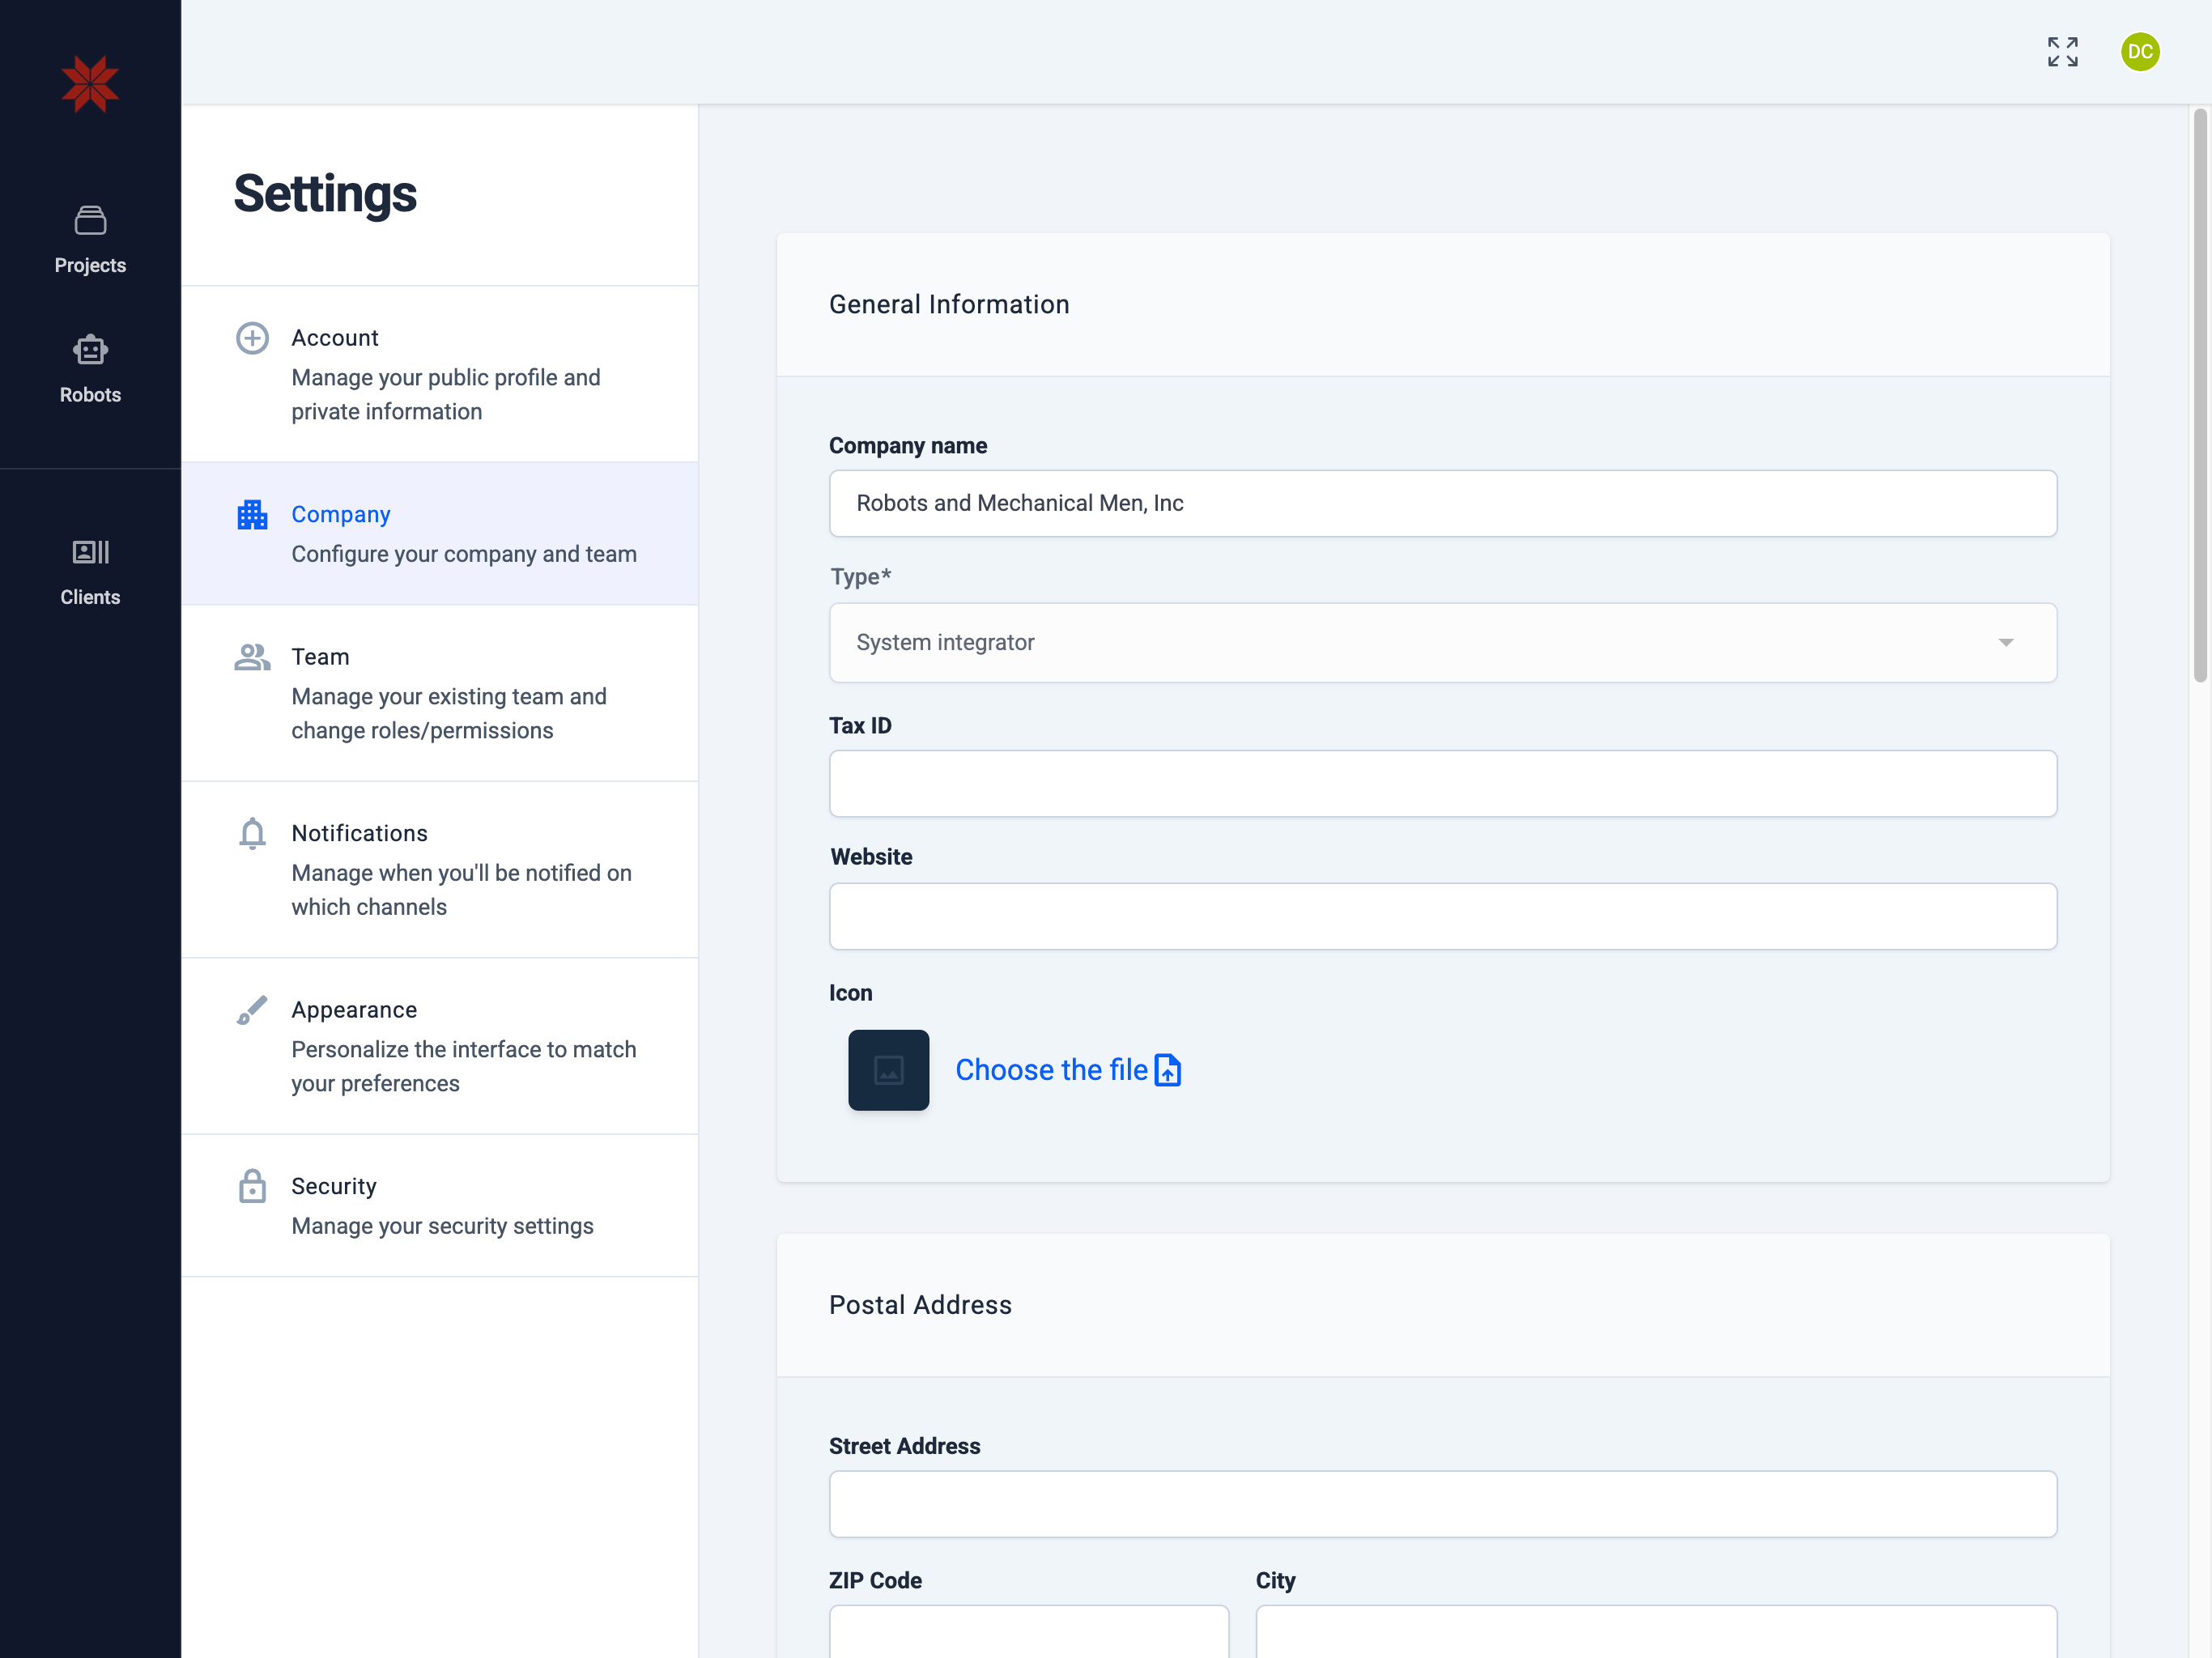Click the Website input field
2212x1658 pixels.
(x=1442, y=916)
